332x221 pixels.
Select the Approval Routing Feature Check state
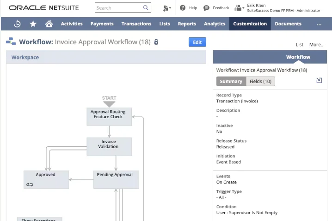109,117
